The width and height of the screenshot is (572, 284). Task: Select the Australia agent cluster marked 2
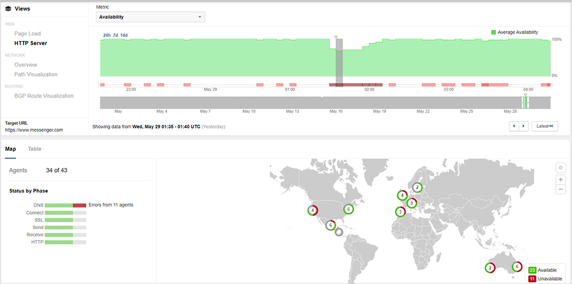490,267
